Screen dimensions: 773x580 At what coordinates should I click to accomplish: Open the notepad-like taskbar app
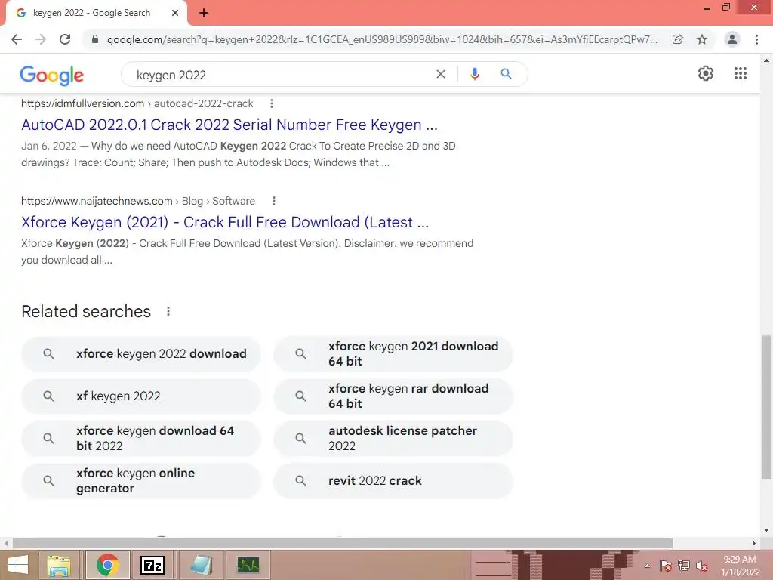pyautogui.click(x=201, y=565)
